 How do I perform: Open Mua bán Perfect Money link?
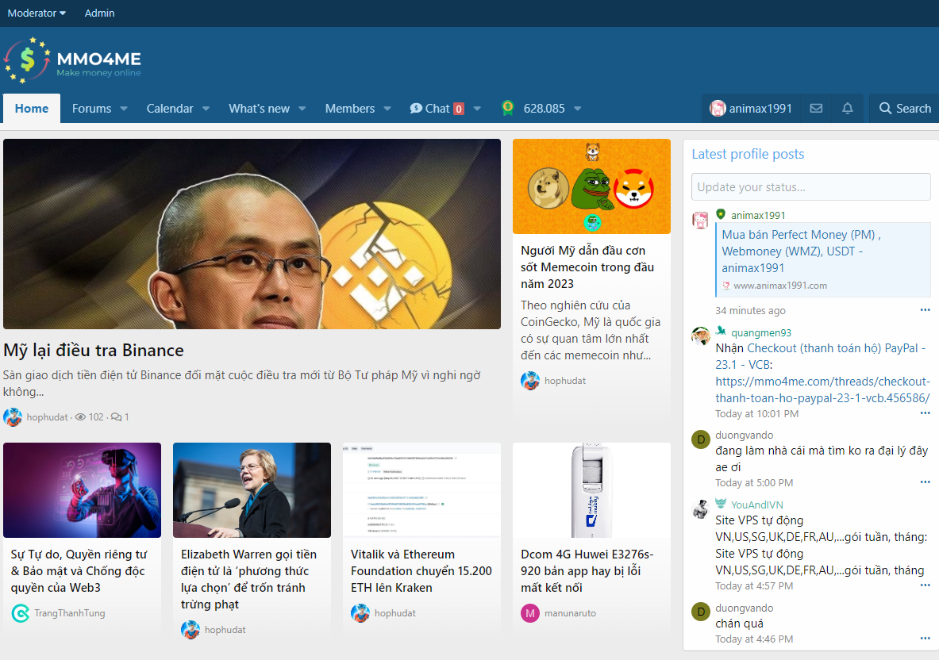tap(801, 251)
